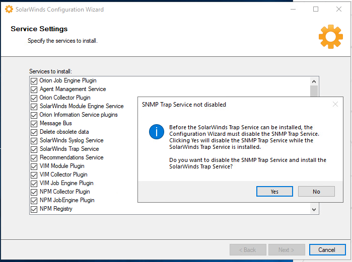
Task: Click the 'SNMP Trap Service not disabled' title
Action: click(184, 105)
